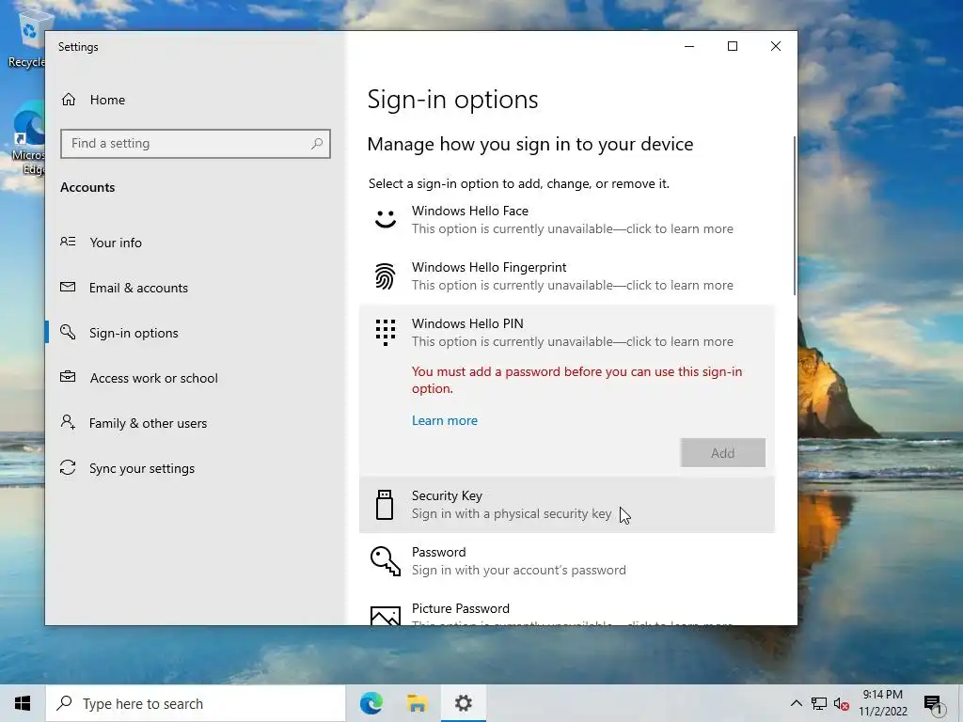The width and height of the screenshot is (963, 722).
Task: Click the Windows Hello Face smiley icon
Action: pos(385,219)
